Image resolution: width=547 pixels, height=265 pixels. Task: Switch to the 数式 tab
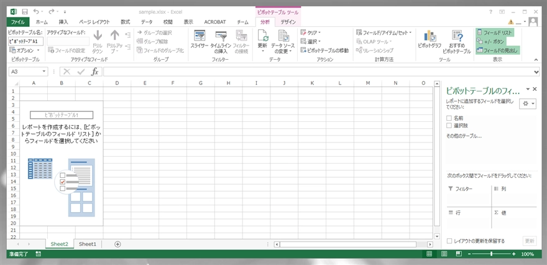[125, 22]
